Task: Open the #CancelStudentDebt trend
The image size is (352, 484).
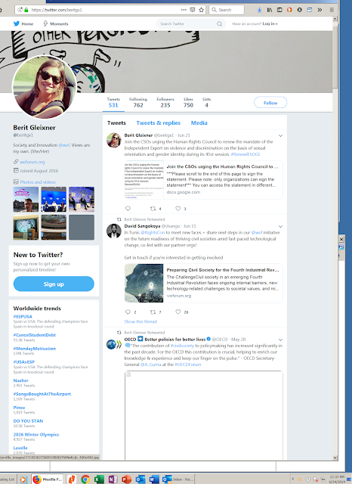Action: (35, 335)
